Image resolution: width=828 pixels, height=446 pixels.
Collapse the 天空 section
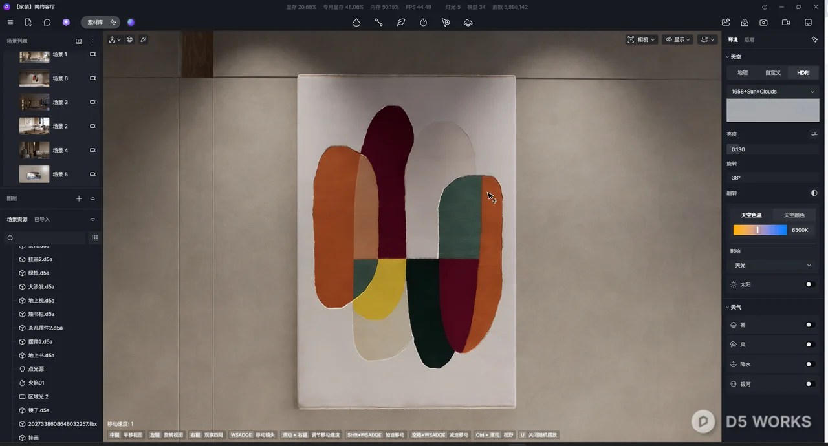[734, 57]
